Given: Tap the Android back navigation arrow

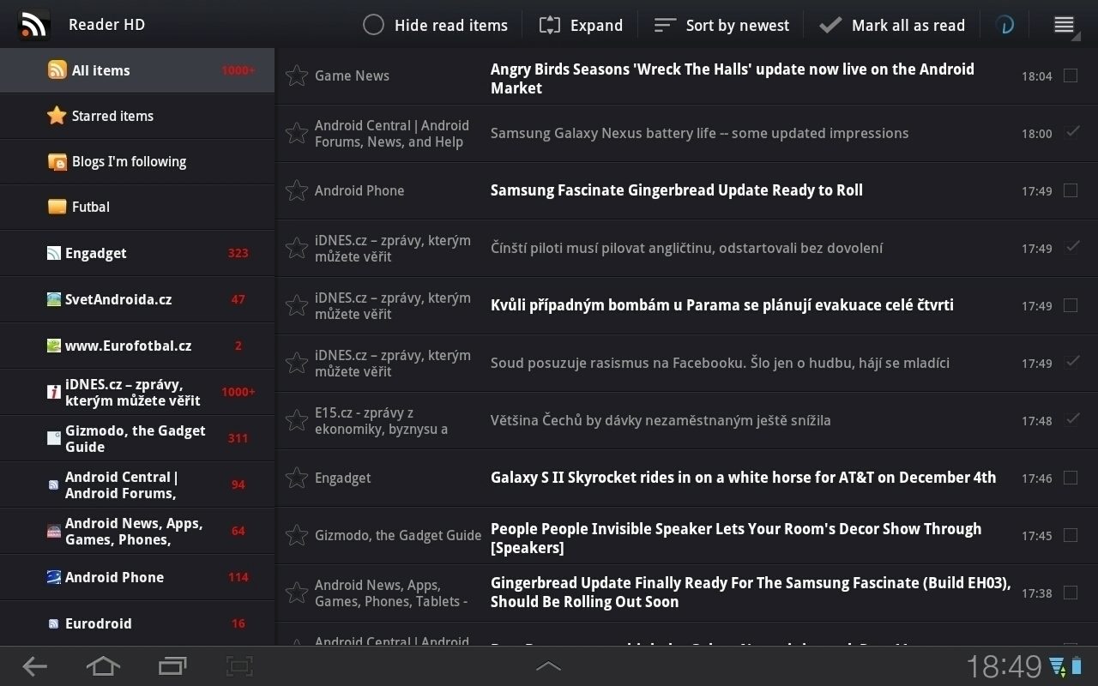Looking at the screenshot, I should point(34,665).
